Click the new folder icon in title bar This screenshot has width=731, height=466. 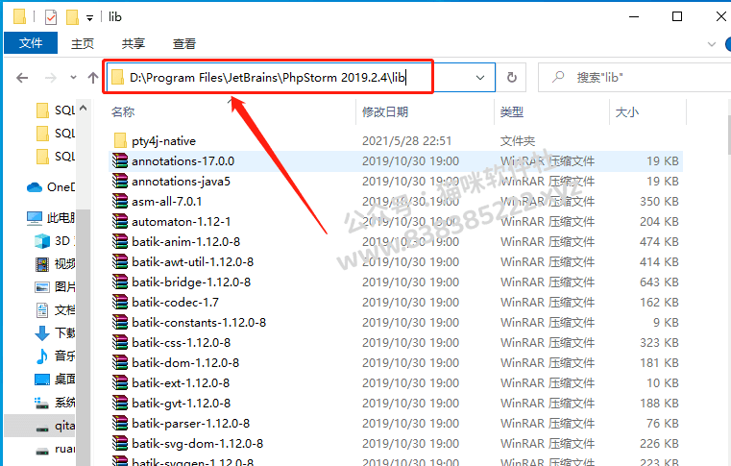pyautogui.click(x=72, y=17)
